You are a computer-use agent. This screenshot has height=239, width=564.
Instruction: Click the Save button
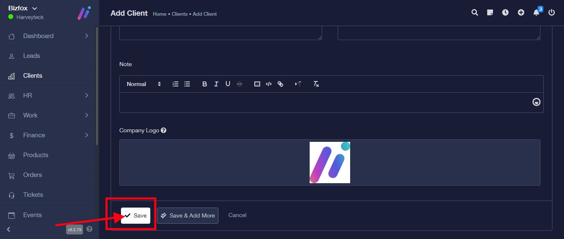point(135,215)
